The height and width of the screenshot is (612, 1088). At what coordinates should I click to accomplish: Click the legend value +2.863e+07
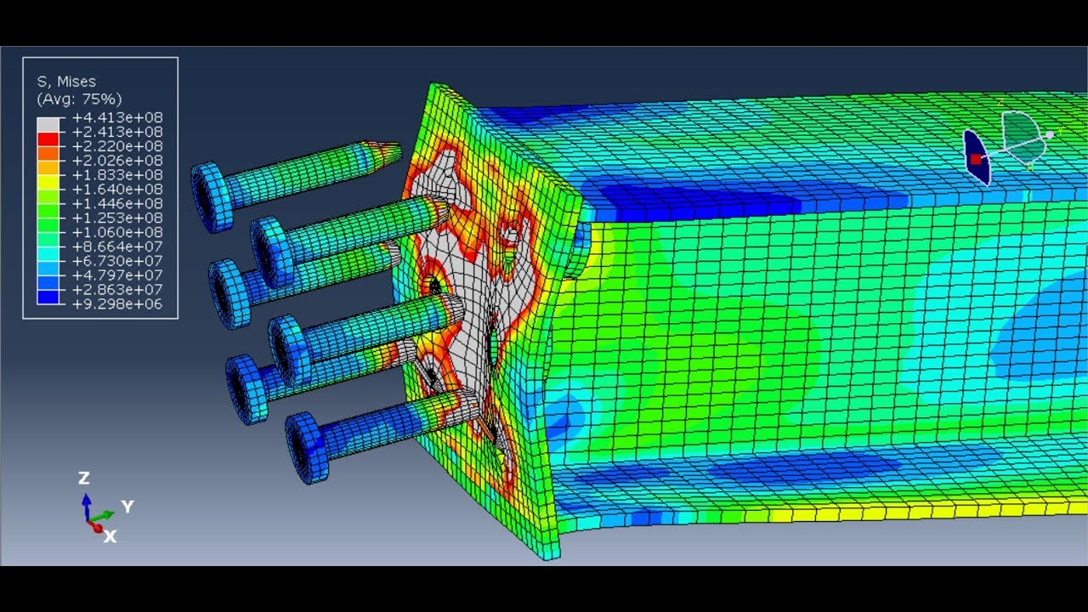(117, 290)
